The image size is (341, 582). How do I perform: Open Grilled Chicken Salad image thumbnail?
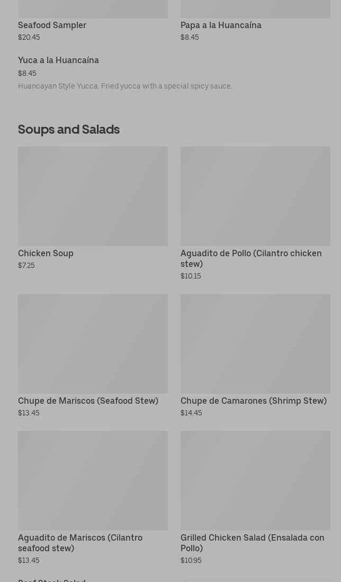click(255, 480)
